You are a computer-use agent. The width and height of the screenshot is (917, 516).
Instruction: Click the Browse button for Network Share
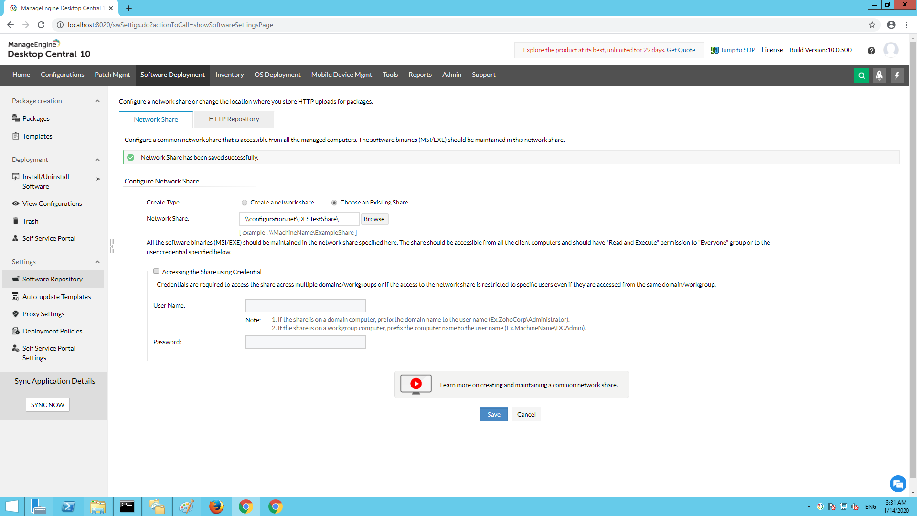[x=374, y=218]
